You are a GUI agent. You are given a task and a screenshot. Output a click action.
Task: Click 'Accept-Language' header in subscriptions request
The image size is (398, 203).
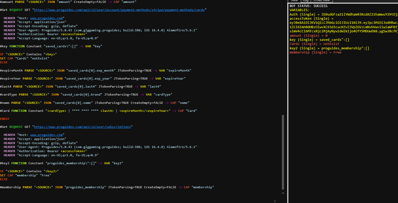[x=51, y=155]
